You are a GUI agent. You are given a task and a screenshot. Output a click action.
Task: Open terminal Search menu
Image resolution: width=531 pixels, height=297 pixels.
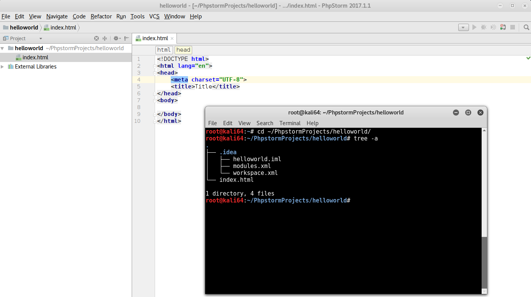[265, 123]
